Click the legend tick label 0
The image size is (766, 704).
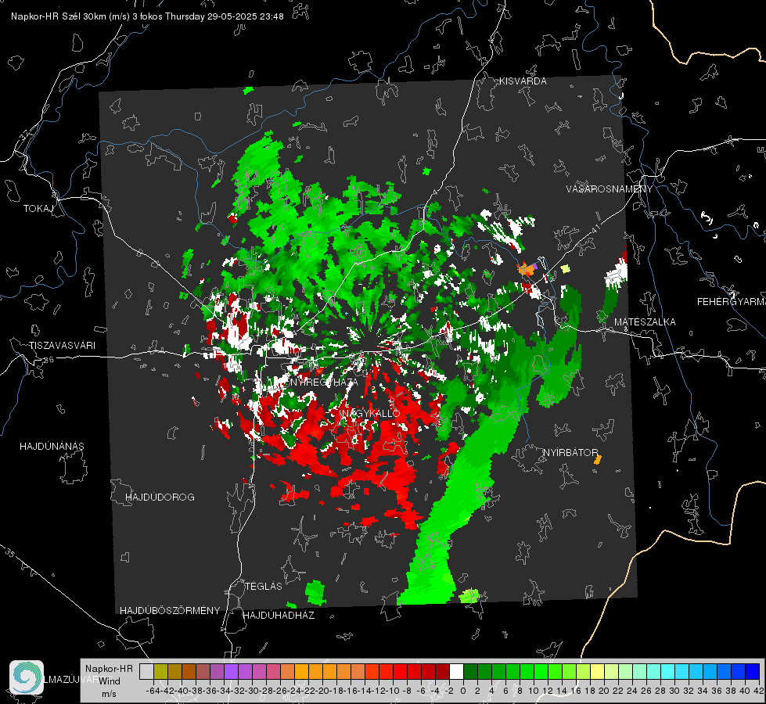(x=463, y=691)
